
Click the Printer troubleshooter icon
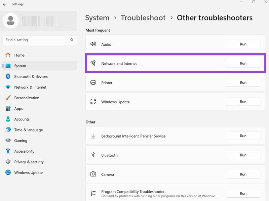pyautogui.click(x=93, y=82)
